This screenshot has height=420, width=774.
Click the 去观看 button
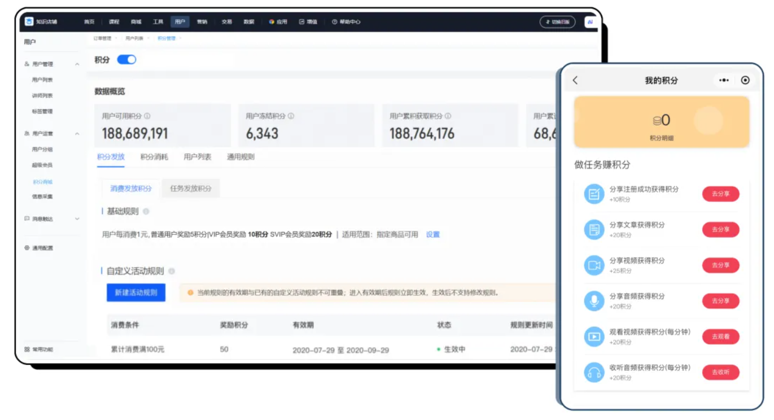pyautogui.click(x=721, y=336)
